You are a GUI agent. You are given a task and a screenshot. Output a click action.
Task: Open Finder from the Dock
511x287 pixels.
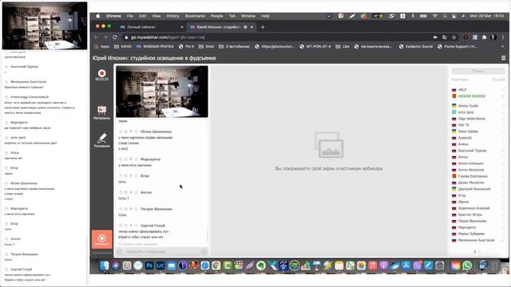tap(105, 265)
